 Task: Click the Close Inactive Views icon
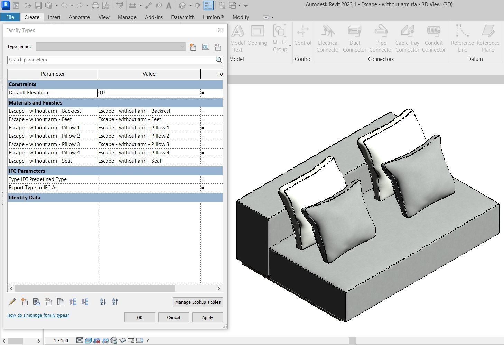point(222,6)
